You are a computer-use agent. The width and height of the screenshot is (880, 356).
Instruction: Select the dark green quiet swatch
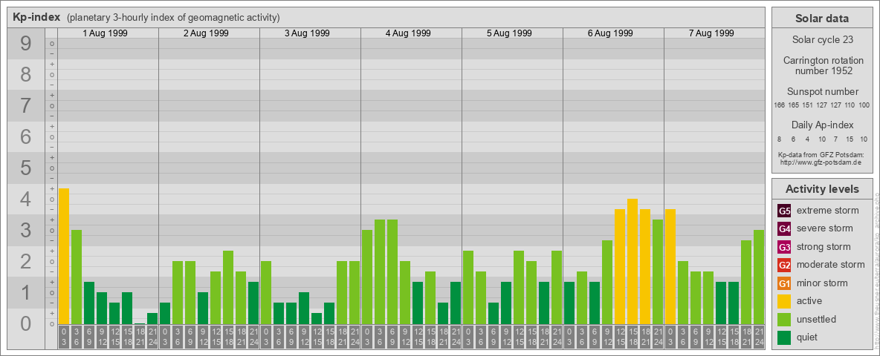coord(784,337)
